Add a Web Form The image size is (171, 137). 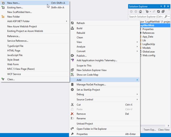click(x=35, y=64)
